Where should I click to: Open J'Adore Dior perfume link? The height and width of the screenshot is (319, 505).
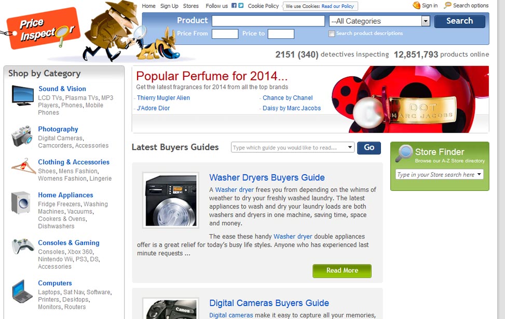click(153, 108)
